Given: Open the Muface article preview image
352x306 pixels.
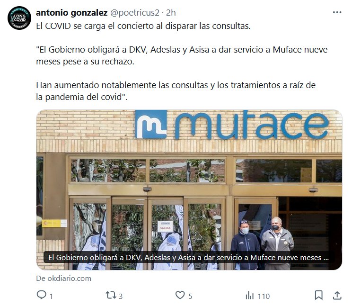Looking at the screenshot, I should pyautogui.click(x=189, y=190).
